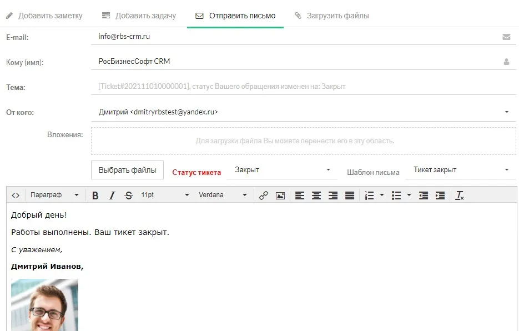Clear formatting from selected text
519x331 pixels.
click(x=459, y=195)
